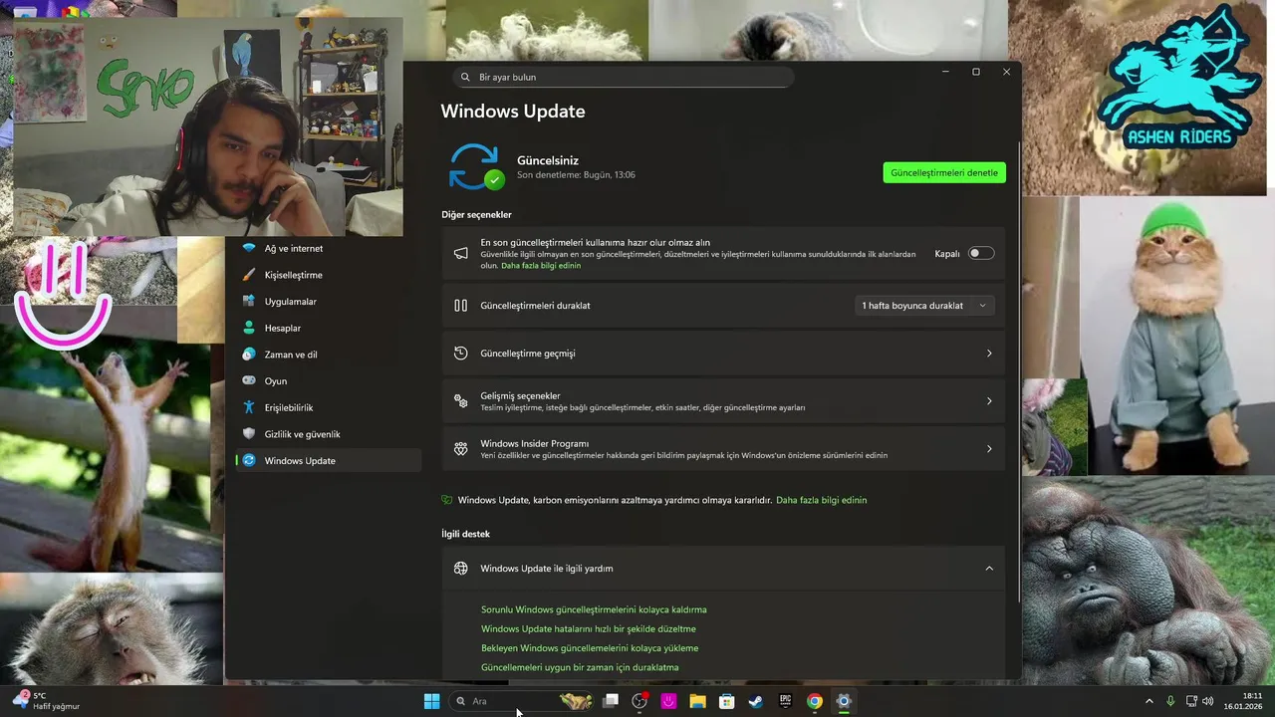The height and width of the screenshot is (717, 1275).
Task: Open Microsoft Store from the taskbar
Action: (x=727, y=701)
